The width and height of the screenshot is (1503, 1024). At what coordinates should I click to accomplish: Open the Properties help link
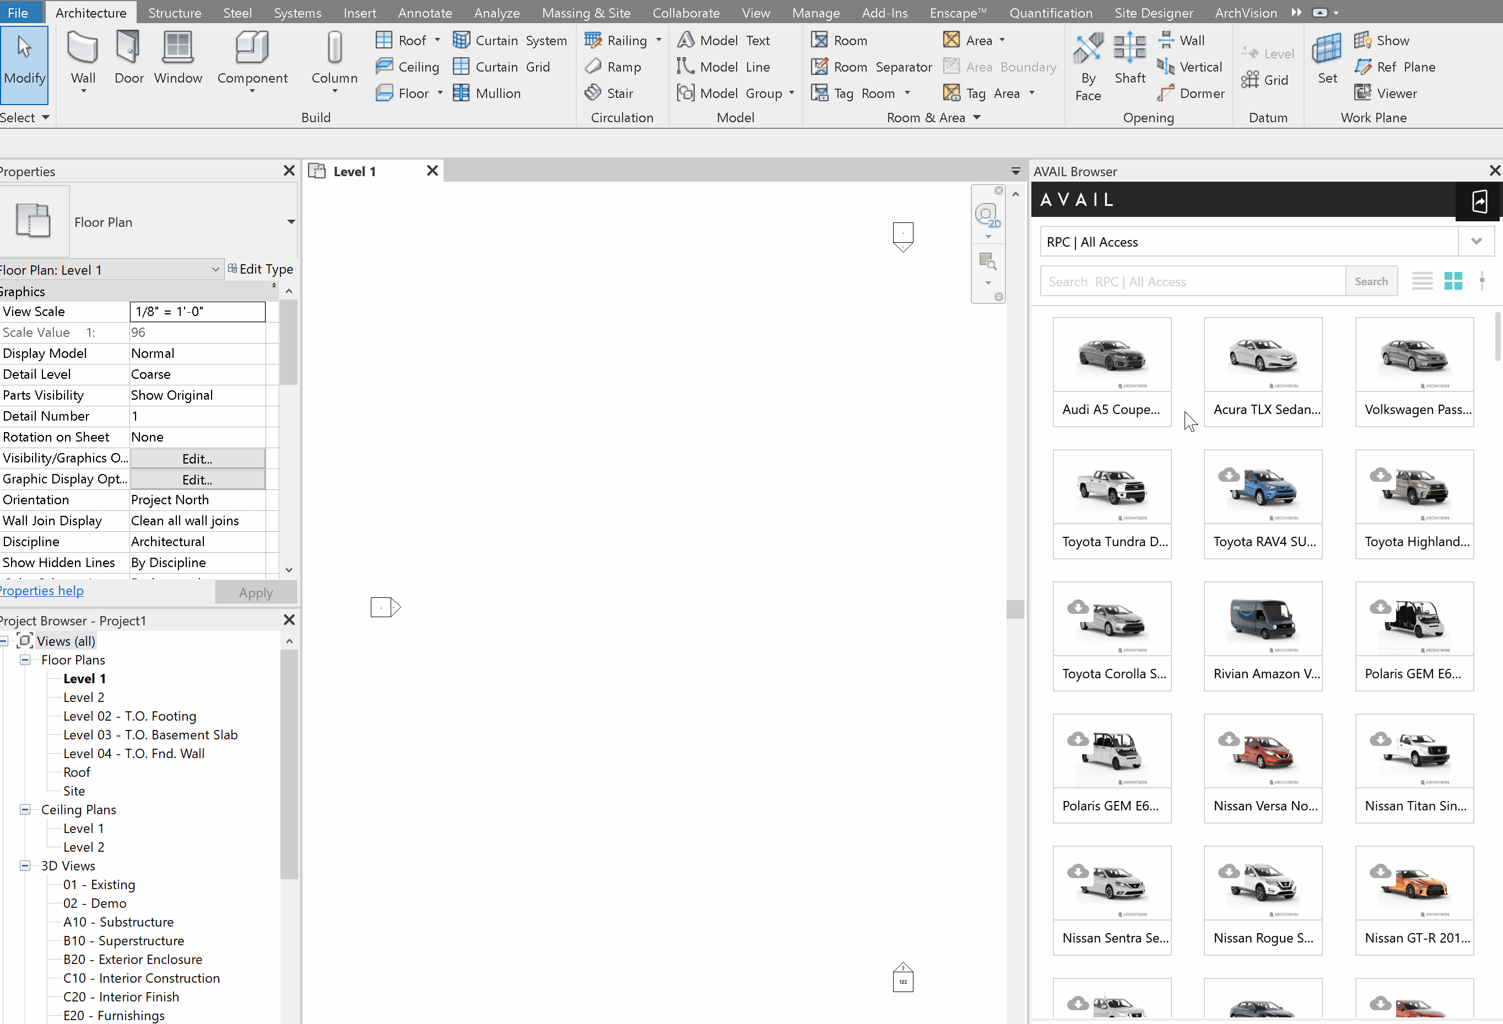point(41,590)
